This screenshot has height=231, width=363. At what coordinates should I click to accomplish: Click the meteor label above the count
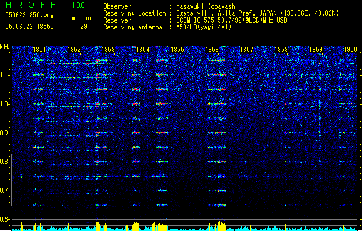pyautogui.click(x=82, y=18)
